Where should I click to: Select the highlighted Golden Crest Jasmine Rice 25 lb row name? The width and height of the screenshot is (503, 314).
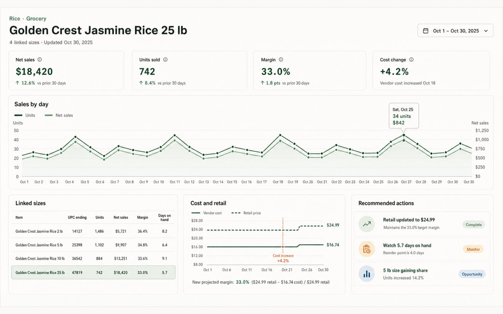click(40, 273)
